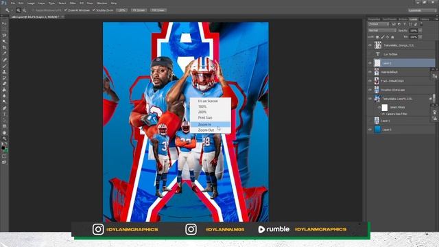
Task: Click the 100% button in options bar
Action: 121,10
